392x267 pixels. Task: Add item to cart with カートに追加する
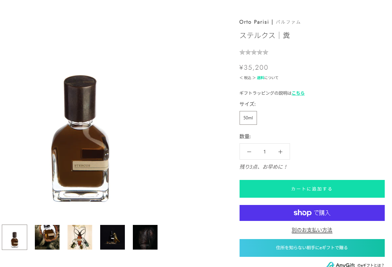(x=312, y=189)
